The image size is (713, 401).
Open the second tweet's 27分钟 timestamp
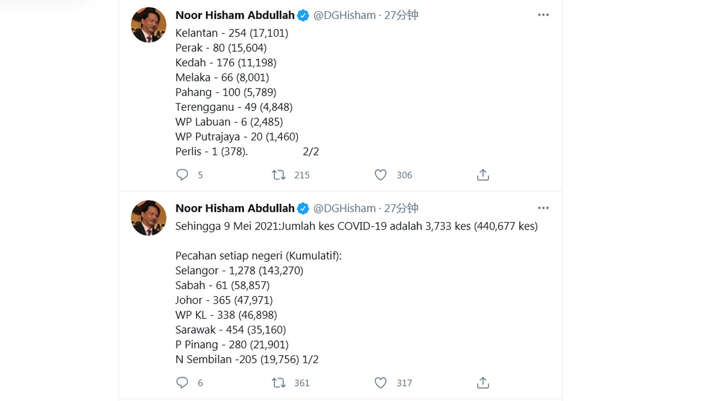pos(401,208)
